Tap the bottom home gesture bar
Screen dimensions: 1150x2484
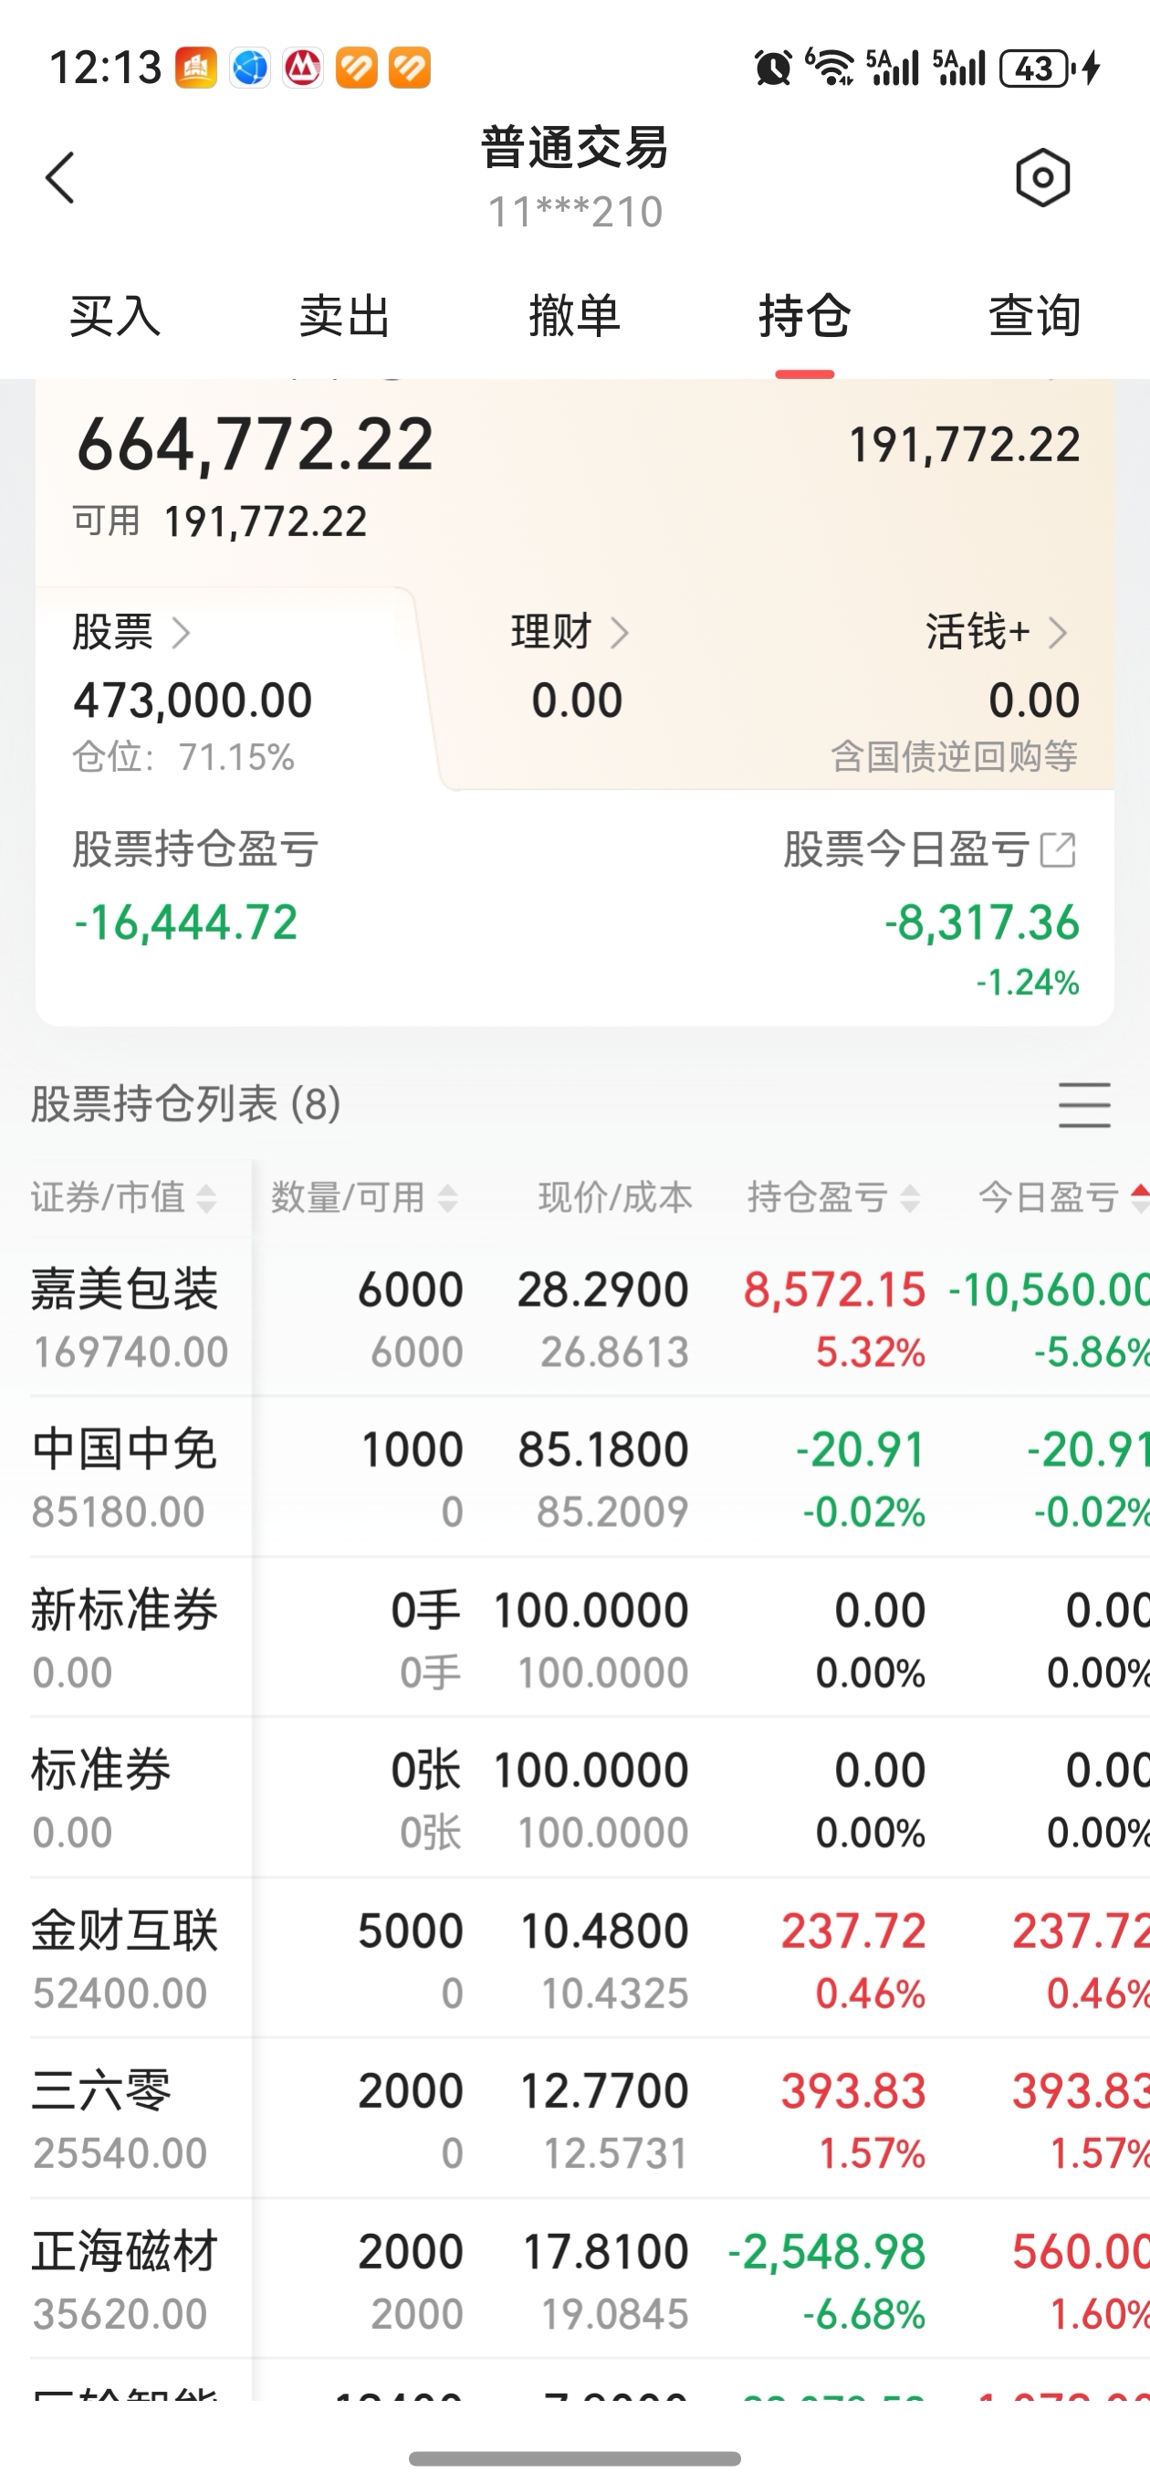[574, 2458]
